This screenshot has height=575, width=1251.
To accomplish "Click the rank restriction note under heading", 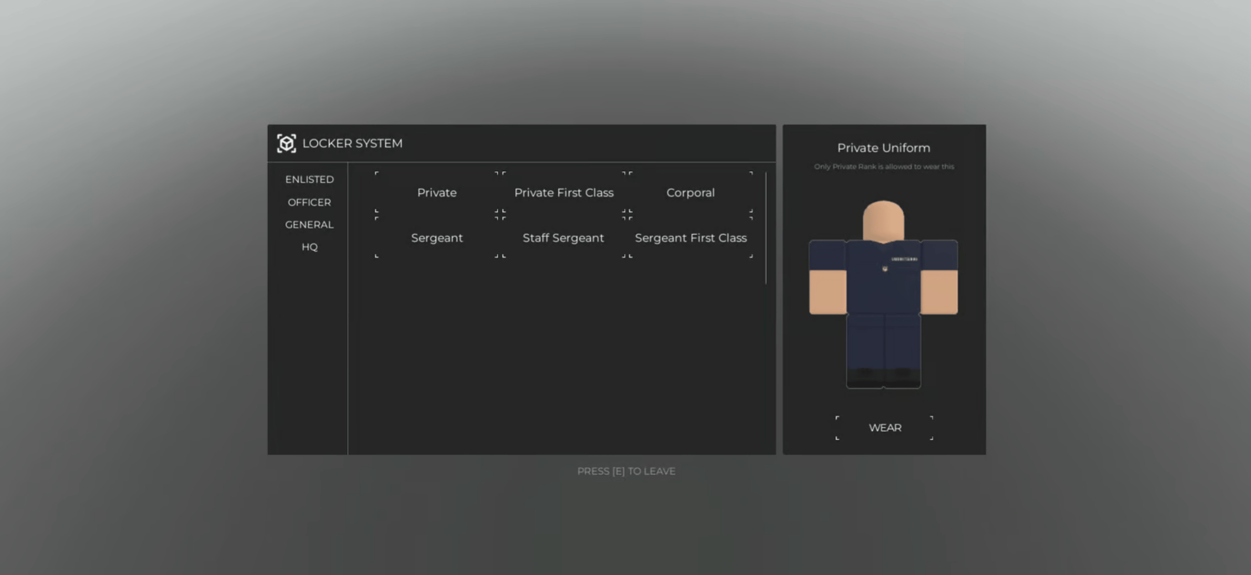I will 884,166.
